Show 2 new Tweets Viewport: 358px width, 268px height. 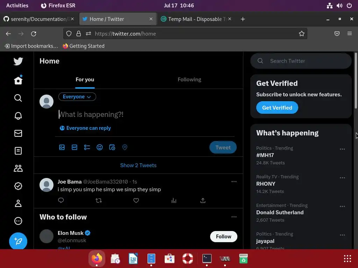[138, 165]
